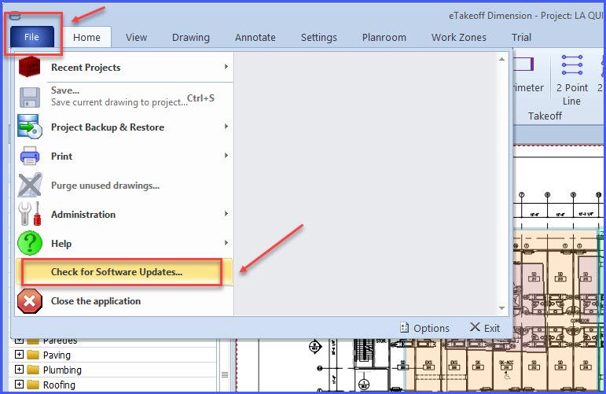Click the Paving folder icon

33,355
